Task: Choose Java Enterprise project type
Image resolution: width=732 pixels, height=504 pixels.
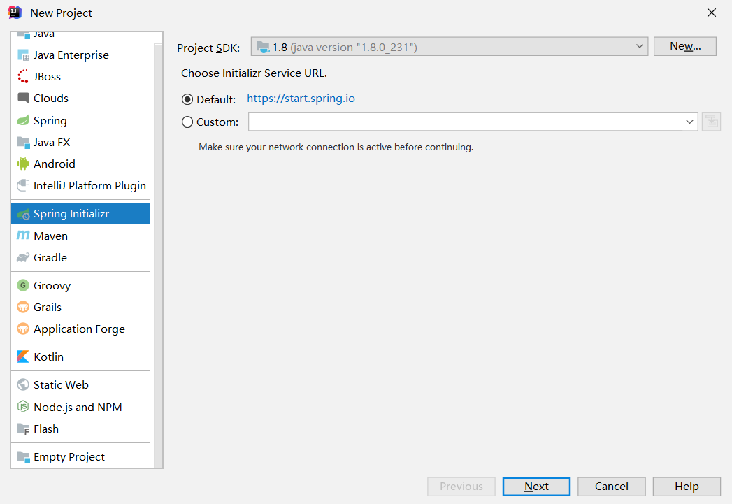Action: 71,55
